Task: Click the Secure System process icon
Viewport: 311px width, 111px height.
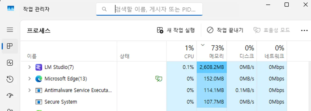Action: (39, 102)
